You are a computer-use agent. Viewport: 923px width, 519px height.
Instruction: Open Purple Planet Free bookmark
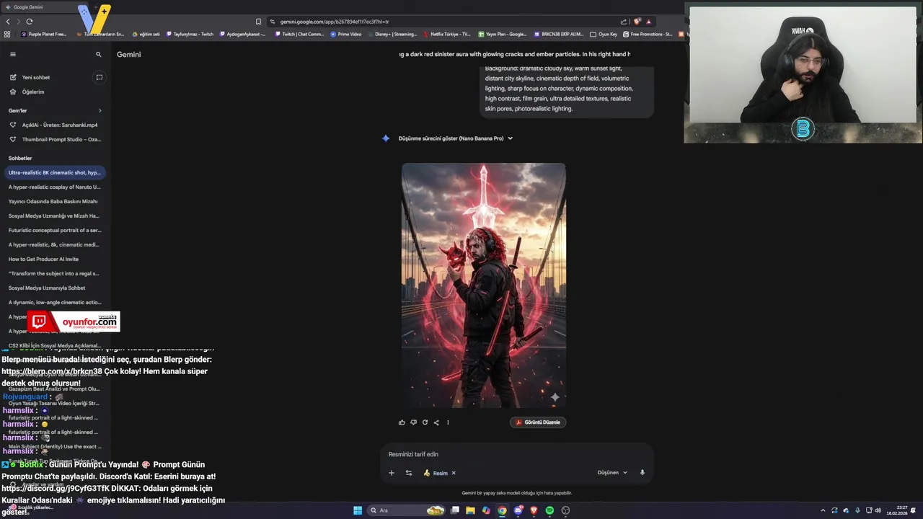(43, 34)
